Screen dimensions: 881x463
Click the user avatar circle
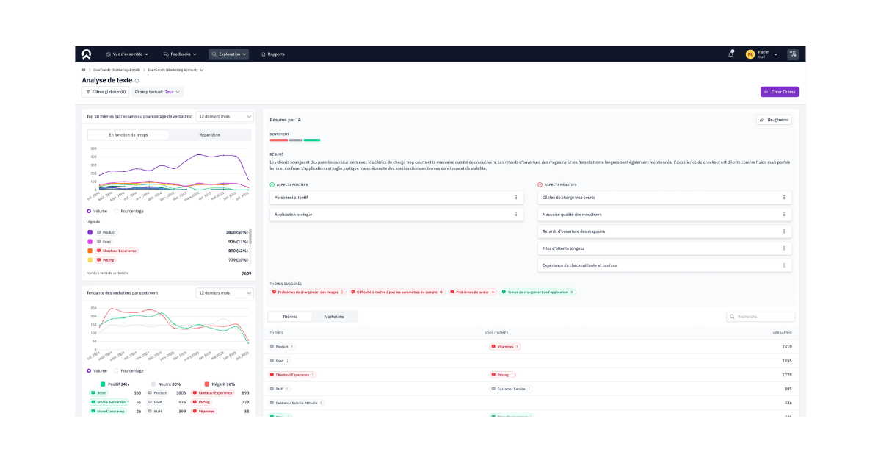pyautogui.click(x=750, y=54)
